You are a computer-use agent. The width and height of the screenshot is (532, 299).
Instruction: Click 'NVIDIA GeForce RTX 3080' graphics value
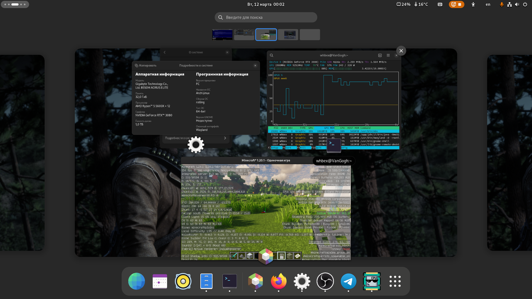click(154, 115)
